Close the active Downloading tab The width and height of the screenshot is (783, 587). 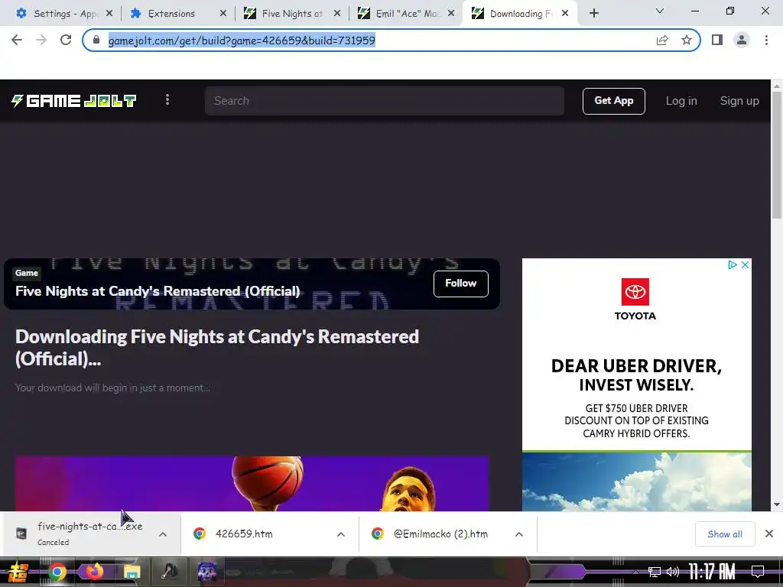[565, 14]
